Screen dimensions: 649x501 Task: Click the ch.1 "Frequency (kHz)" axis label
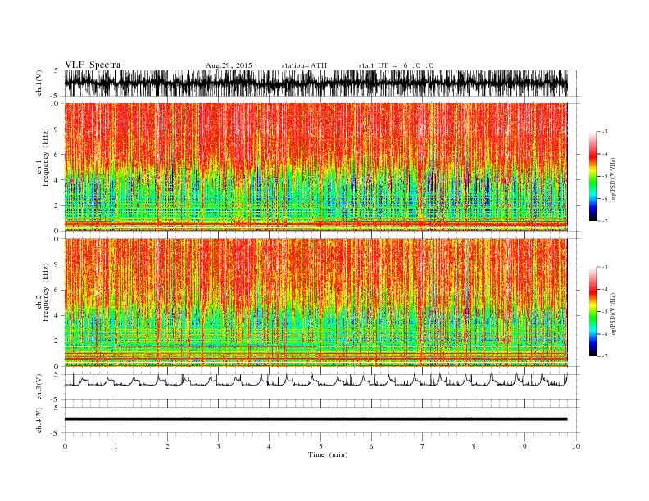(45, 156)
